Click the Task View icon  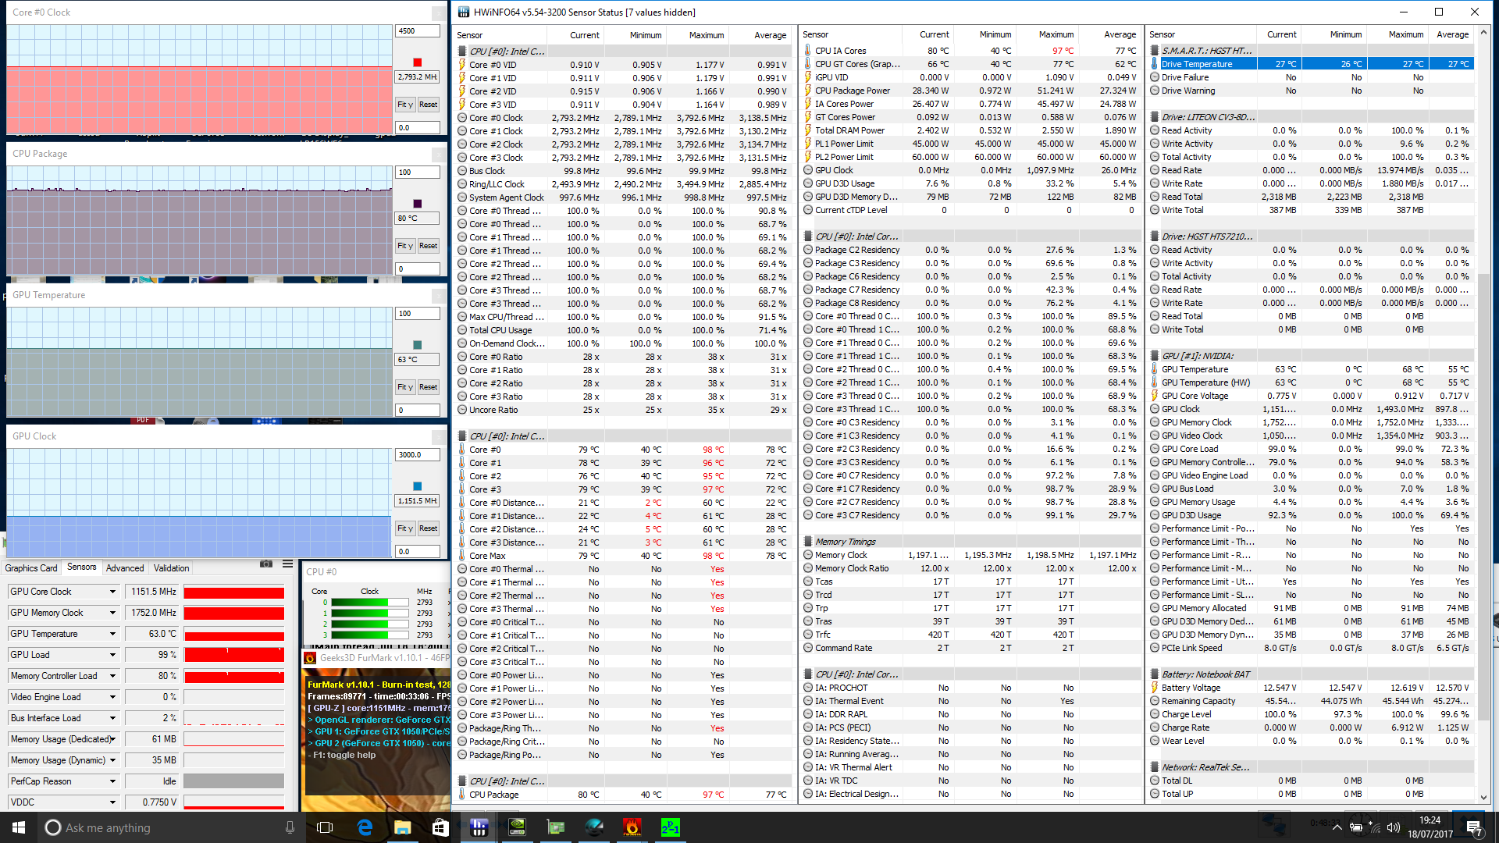(326, 827)
